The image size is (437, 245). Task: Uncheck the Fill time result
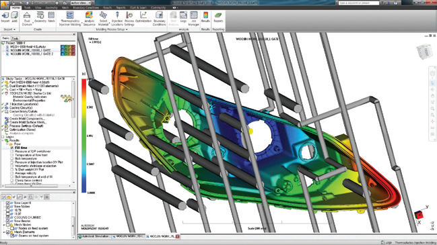click(12, 148)
